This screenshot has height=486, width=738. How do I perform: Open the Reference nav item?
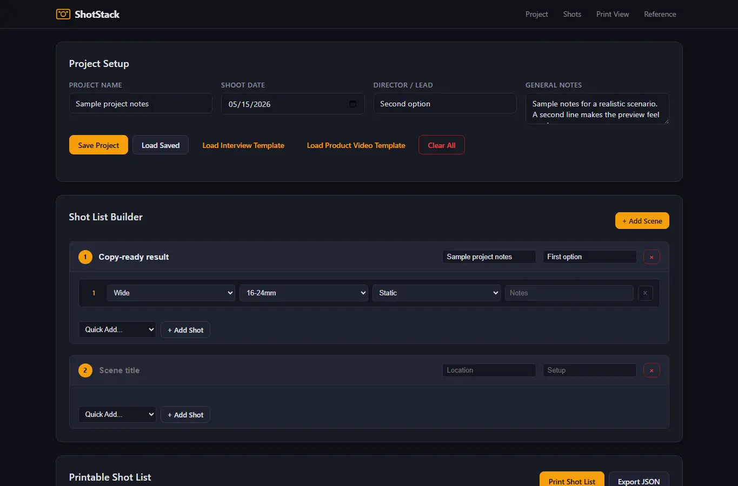pos(660,14)
